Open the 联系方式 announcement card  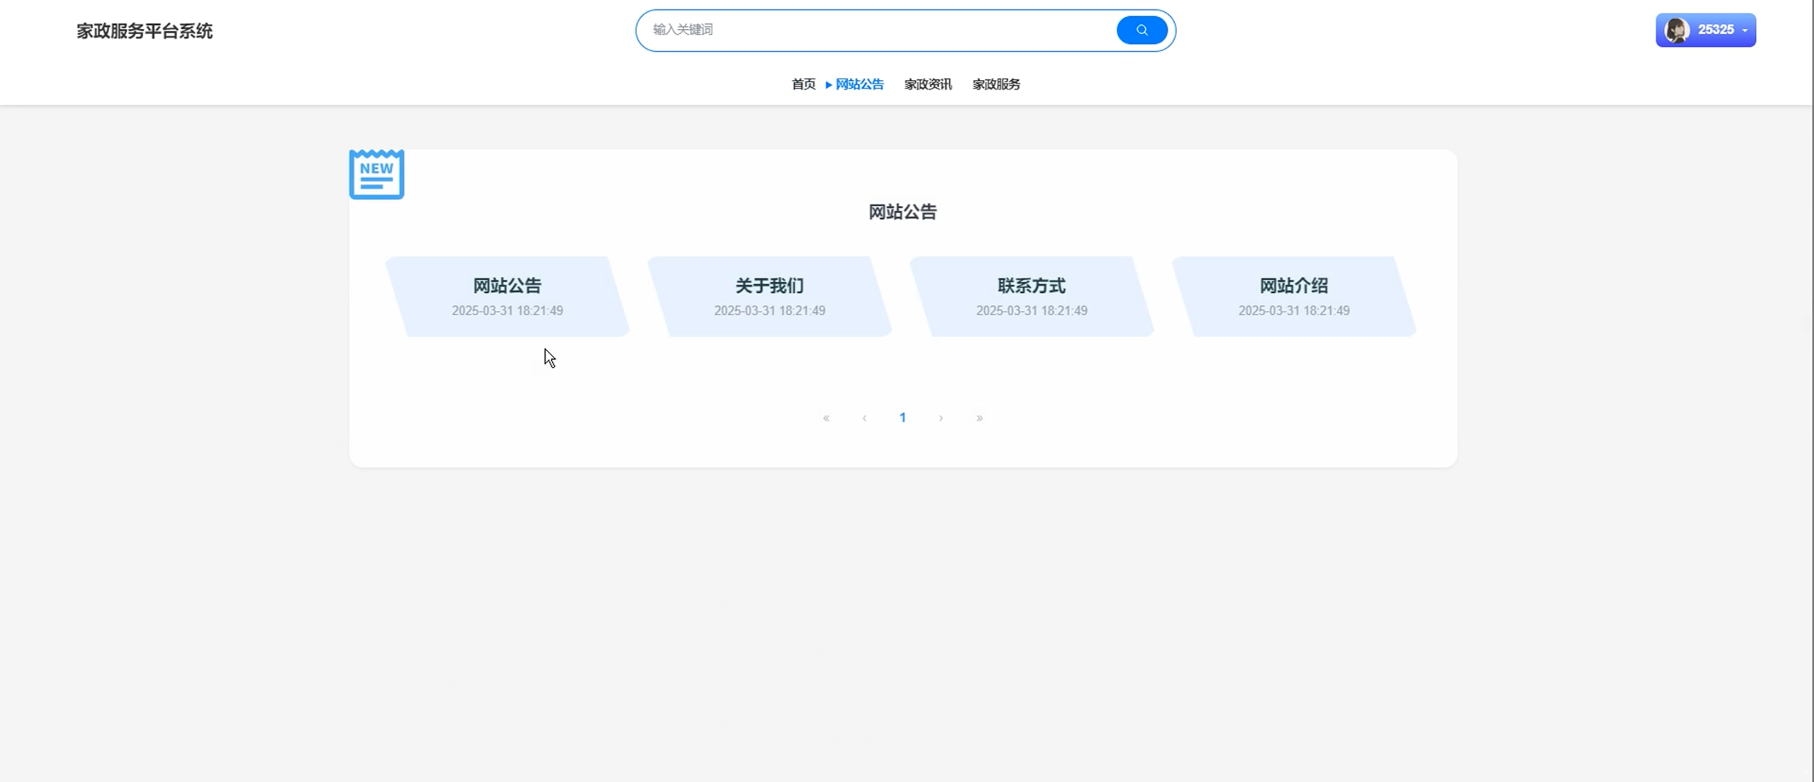pyautogui.click(x=1031, y=295)
